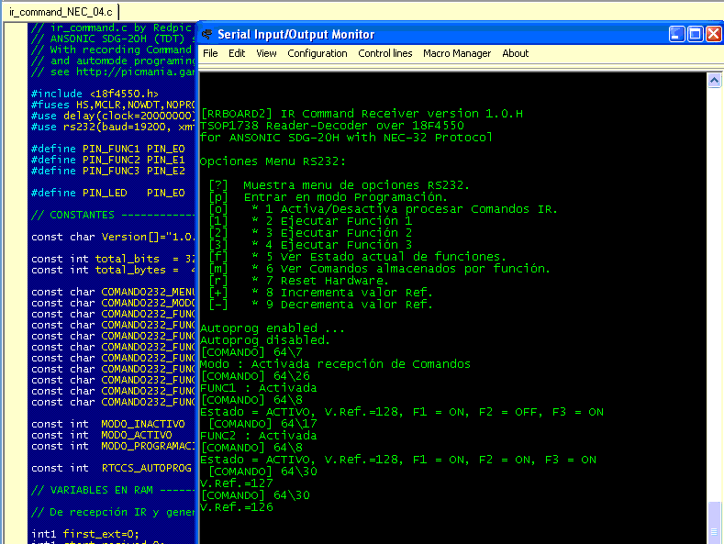Viewport: 724px width, 544px height.
Task: Click the '[p] Entrar en modo Programación' line
Action: click(x=328, y=197)
